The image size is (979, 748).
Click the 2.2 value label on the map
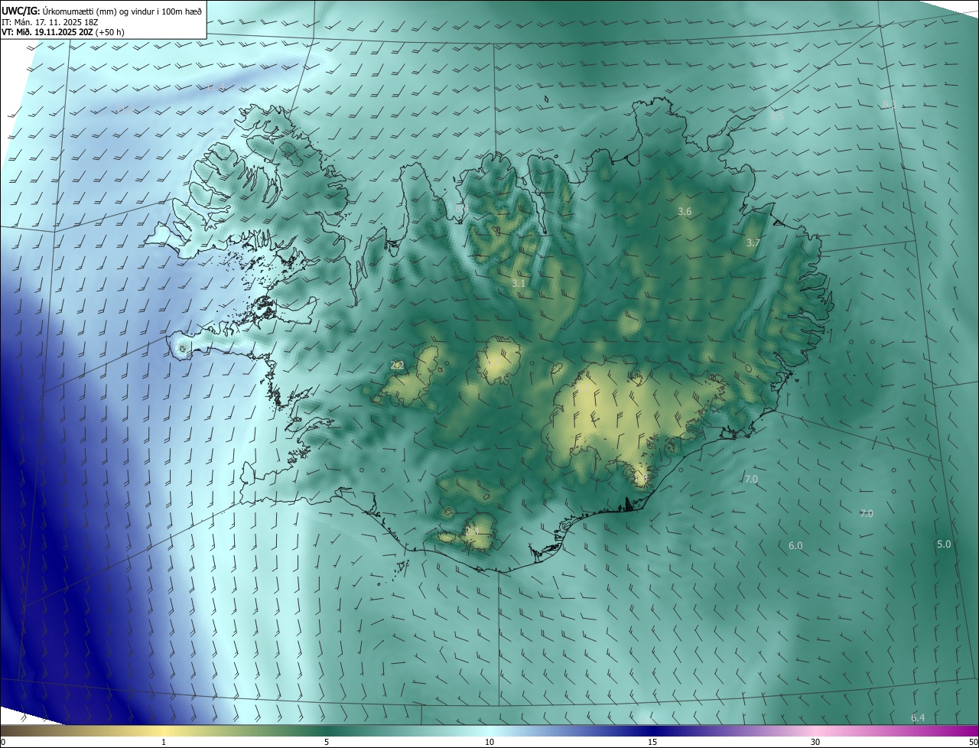[397, 366]
